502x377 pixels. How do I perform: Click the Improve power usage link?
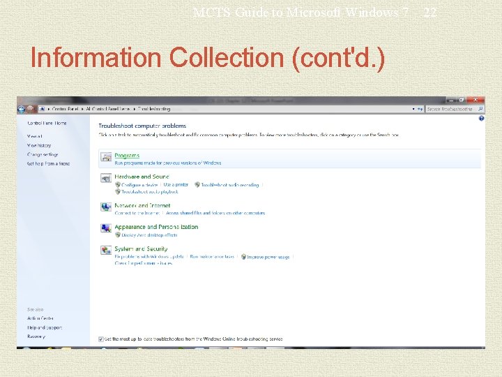click(268, 257)
